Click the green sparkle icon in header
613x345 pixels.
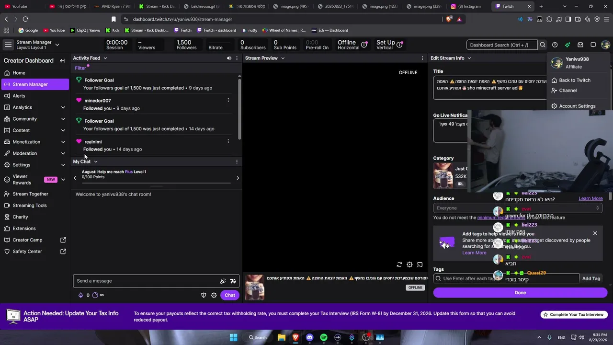click(x=568, y=45)
